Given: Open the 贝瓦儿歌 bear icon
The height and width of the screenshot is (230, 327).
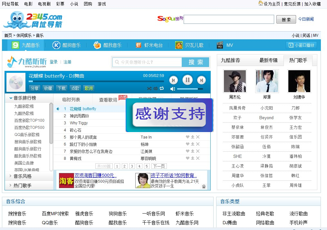Looking at the screenshot, I should [x=179, y=45].
